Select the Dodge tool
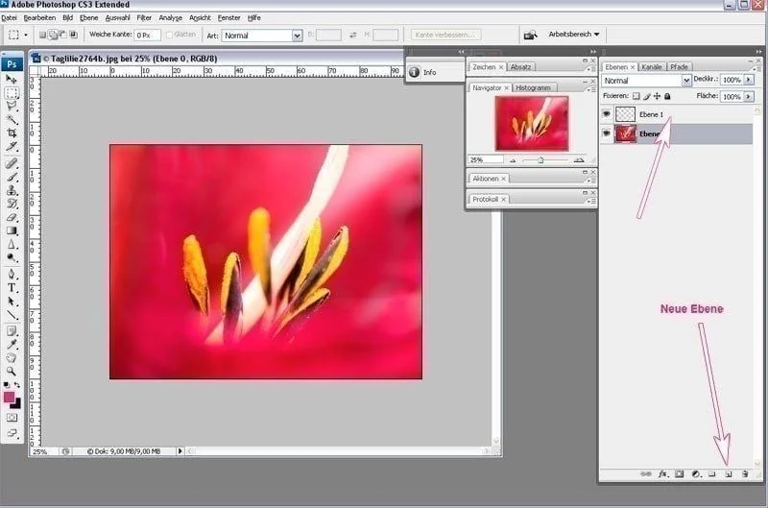768x508 pixels. [x=12, y=257]
